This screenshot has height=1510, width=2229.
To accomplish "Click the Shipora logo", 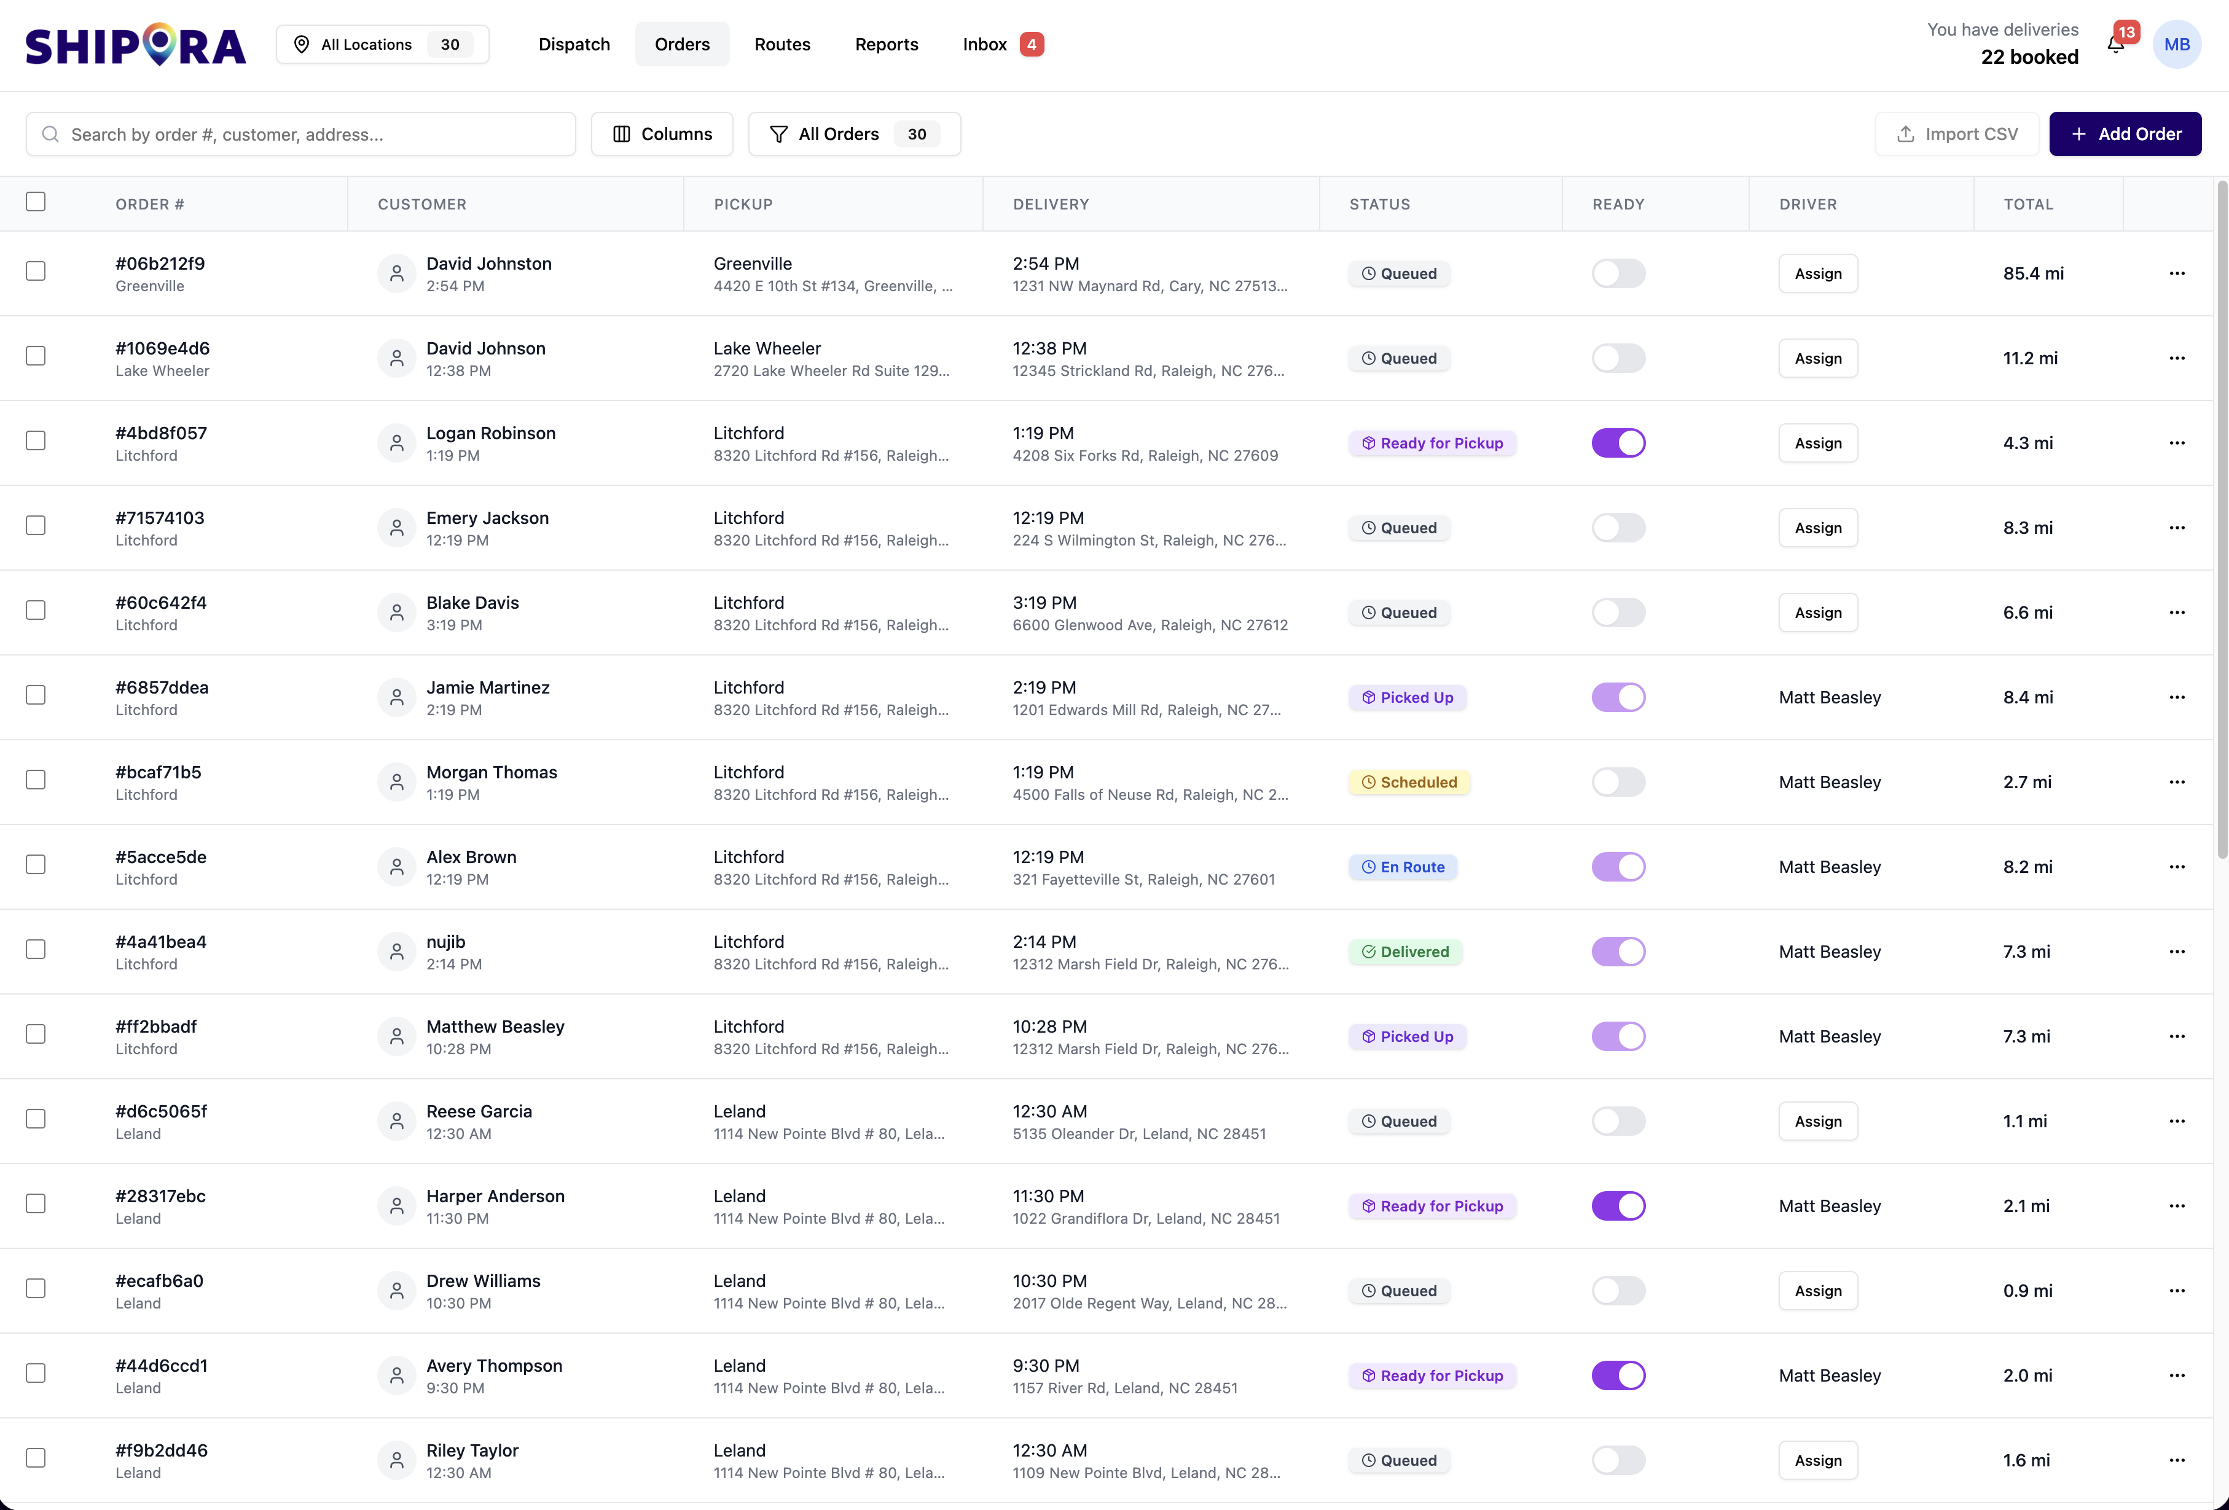I will tap(135, 45).
